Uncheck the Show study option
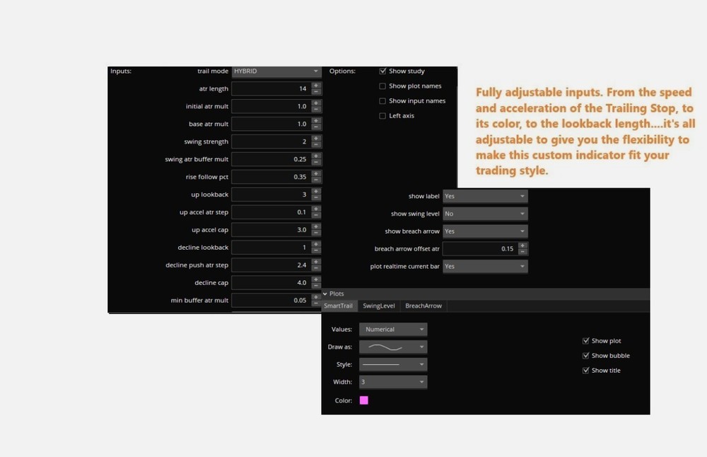Viewport: 707px width, 457px height. pos(382,71)
